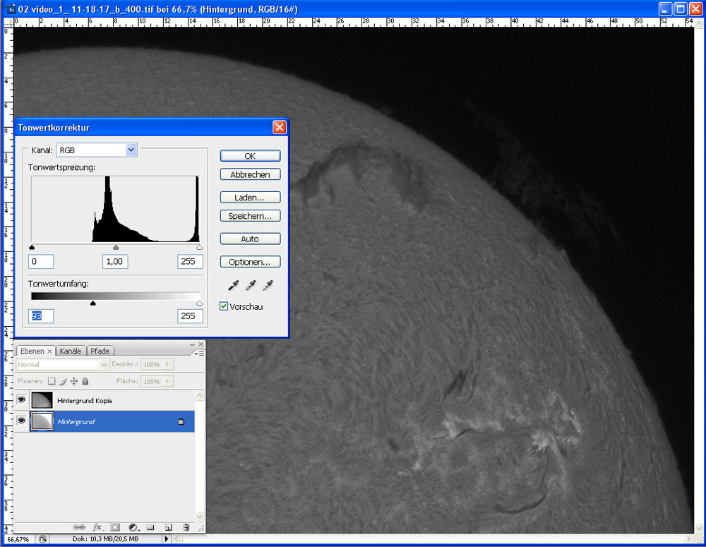Click the lock icon on Hintergrund layer
706x547 pixels.
click(x=181, y=422)
